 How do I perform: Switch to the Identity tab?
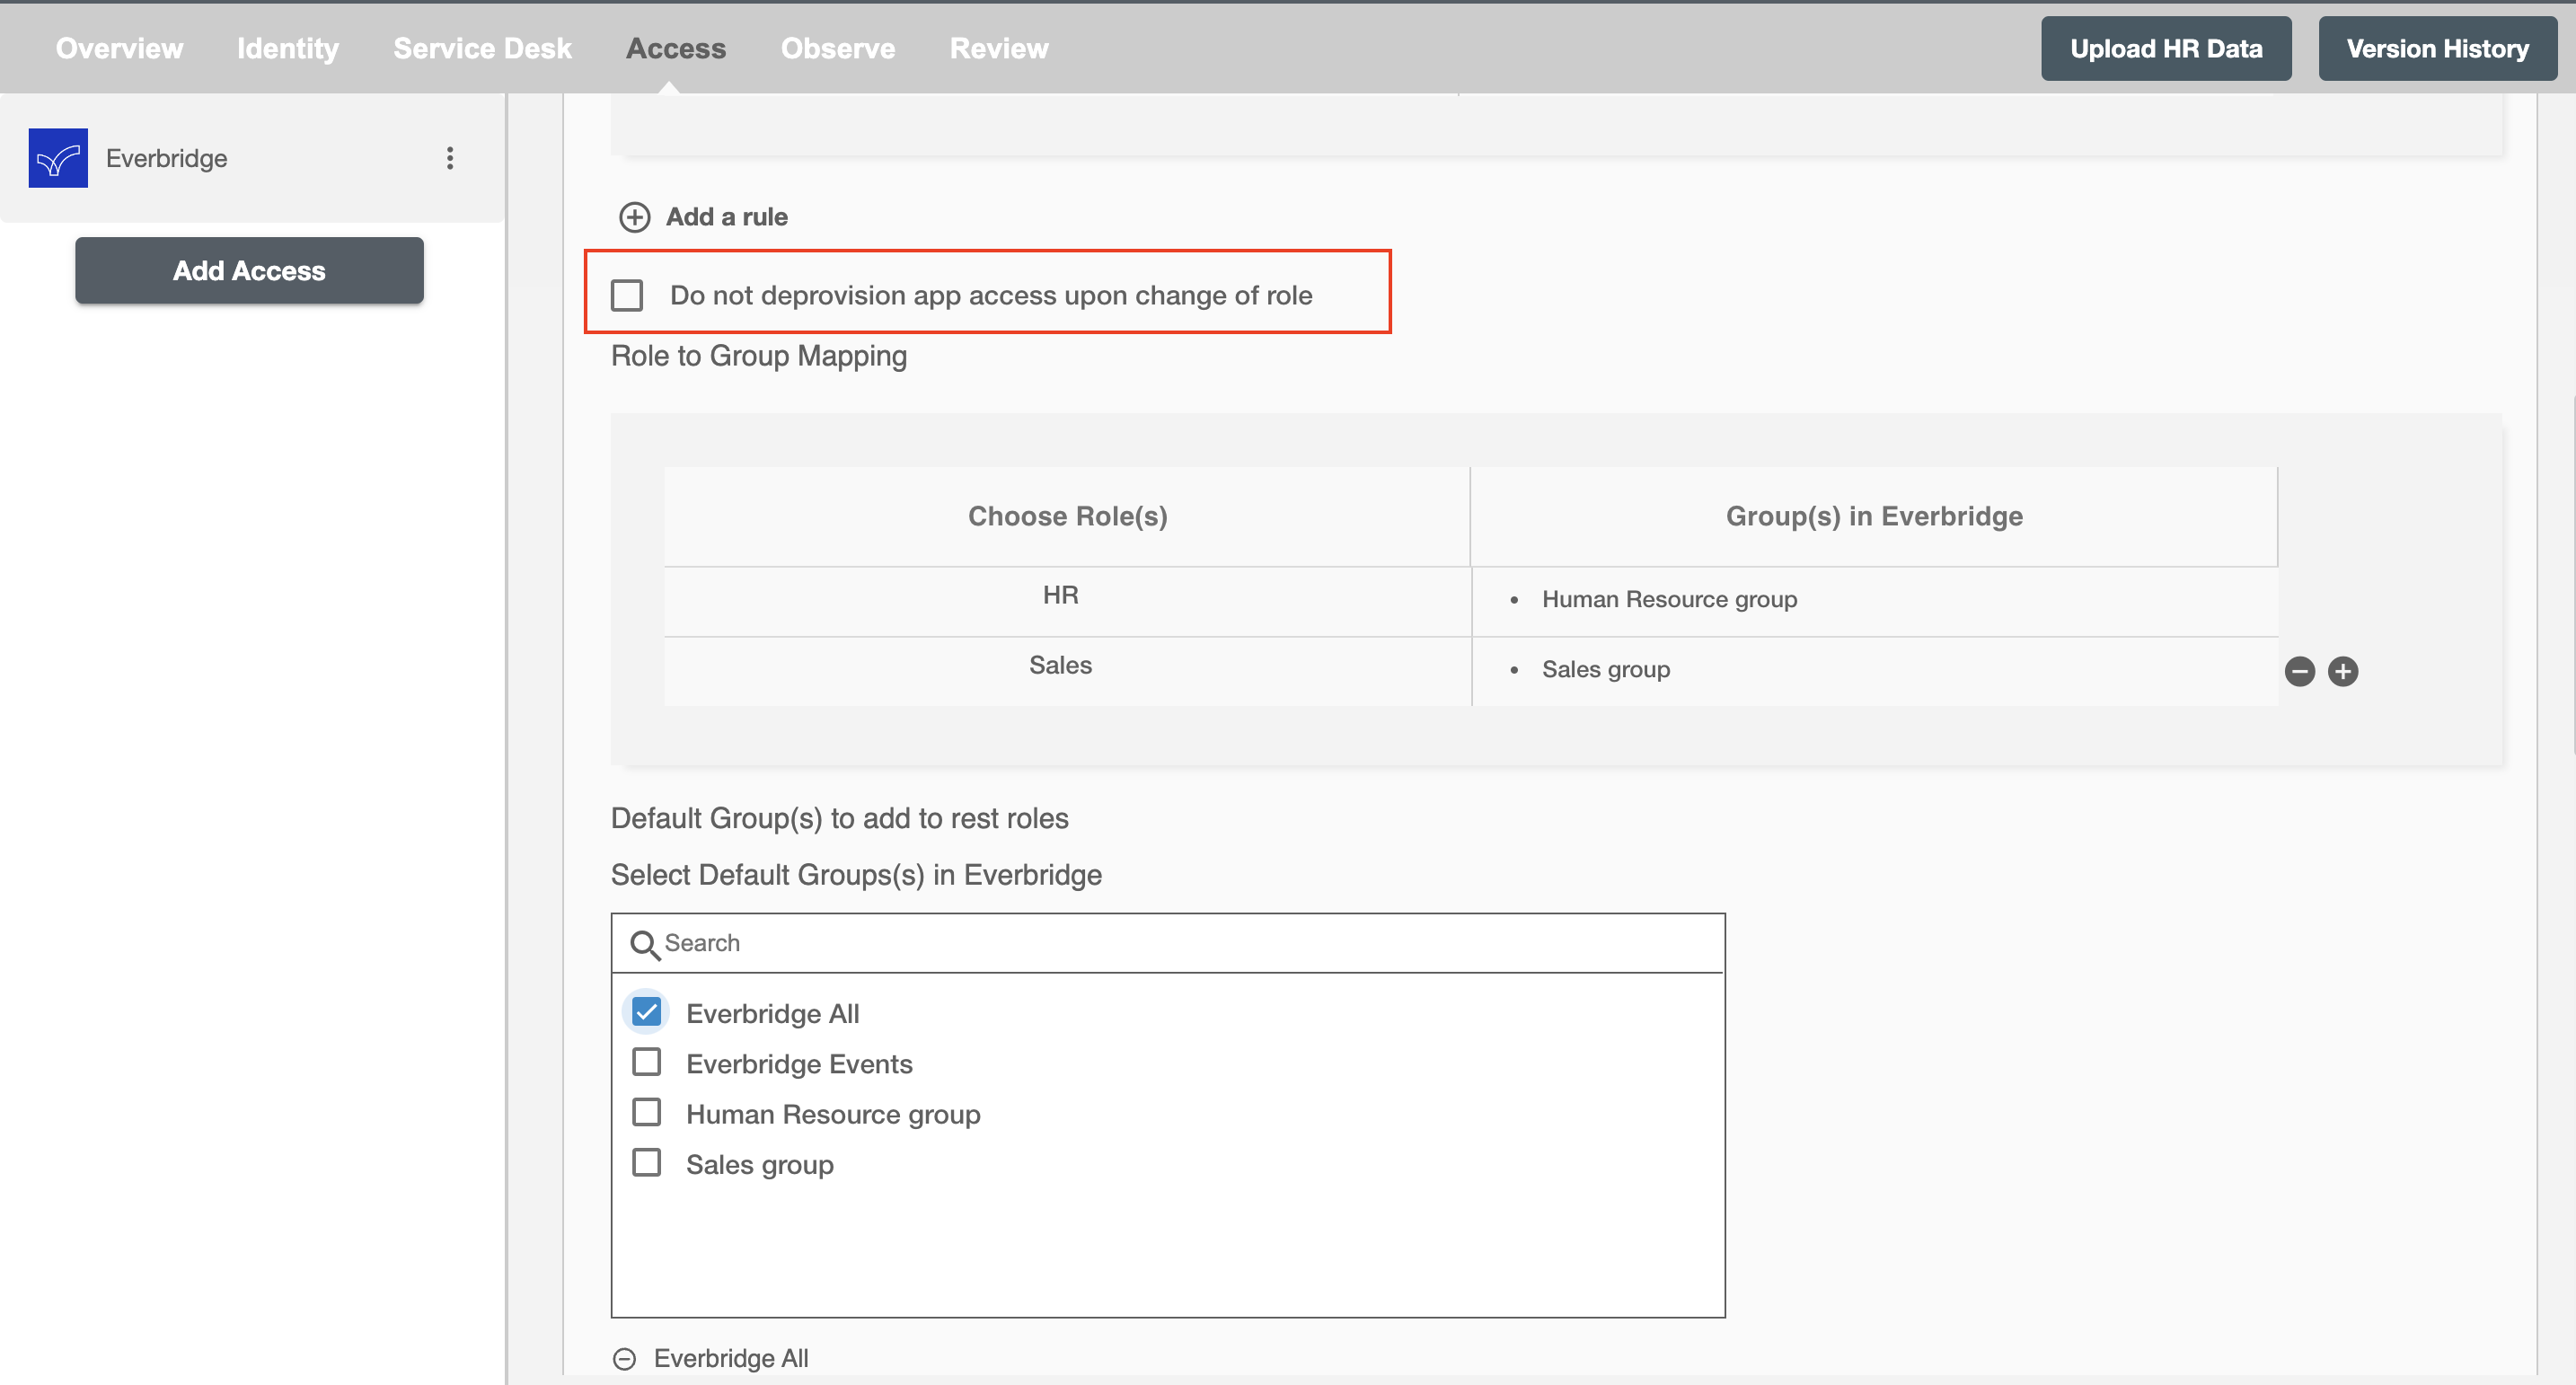tap(288, 48)
